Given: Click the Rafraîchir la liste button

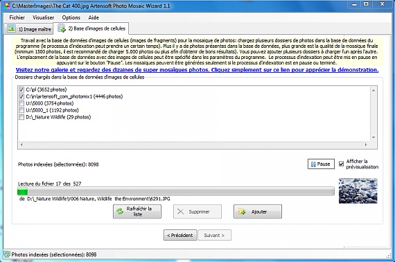Looking at the screenshot, I should (x=137, y=211).
